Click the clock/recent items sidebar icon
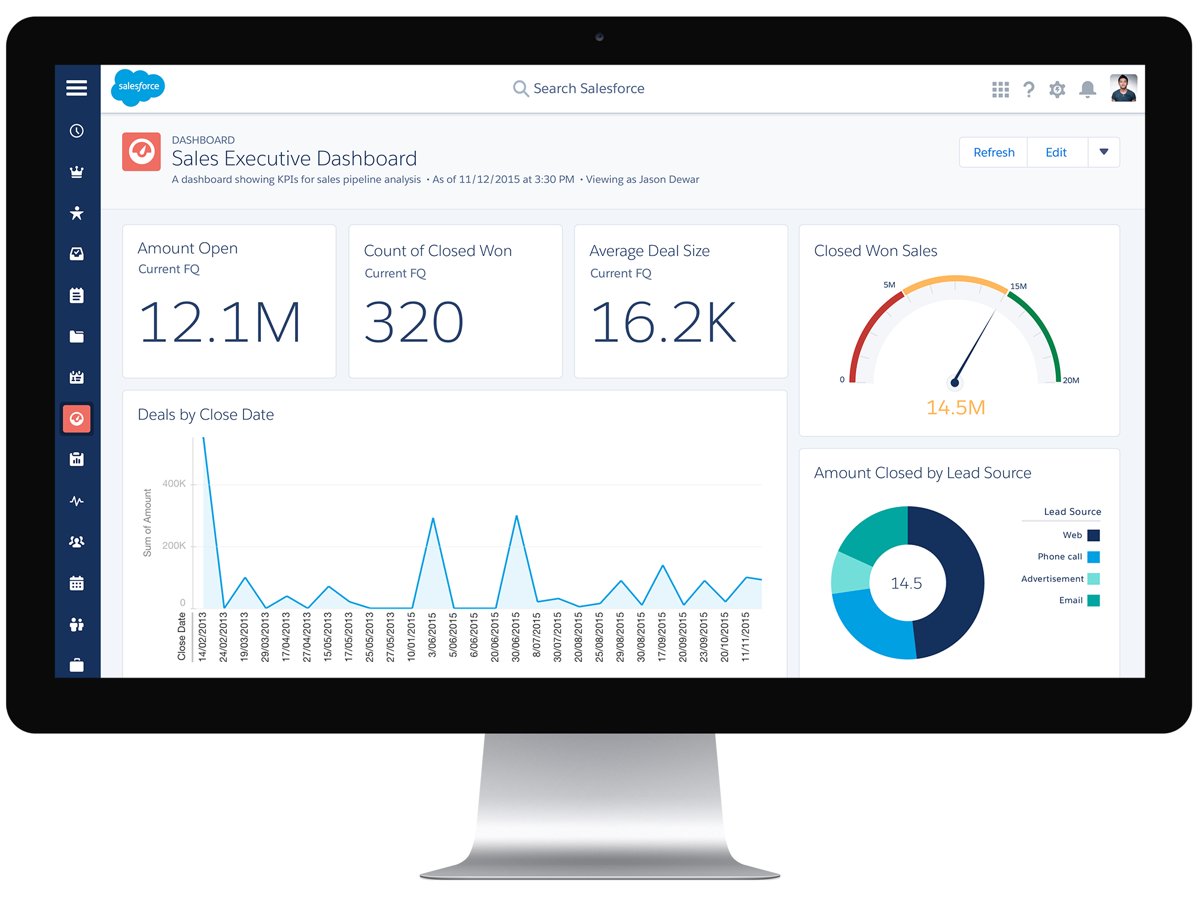Viewport: 1197px width, 897px height. tap(79, 130)
